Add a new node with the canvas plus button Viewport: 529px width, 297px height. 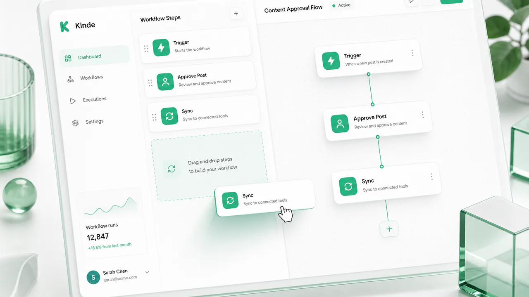[389, 229]
